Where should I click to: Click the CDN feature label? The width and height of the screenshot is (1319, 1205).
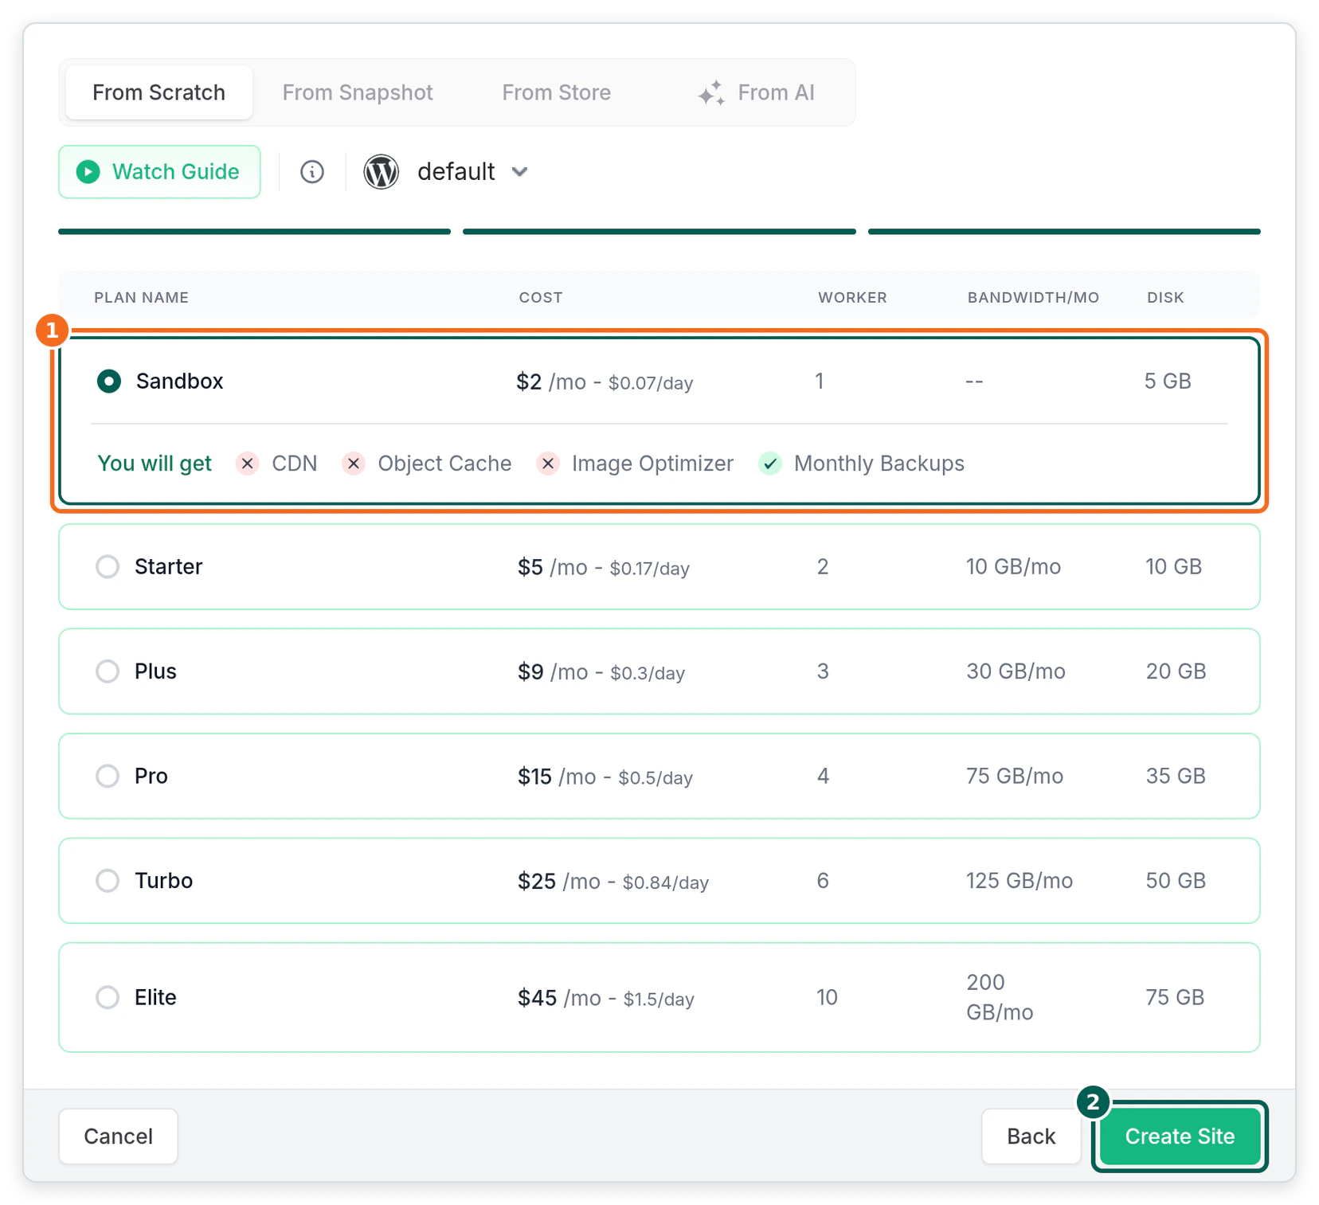click(295, 464)
